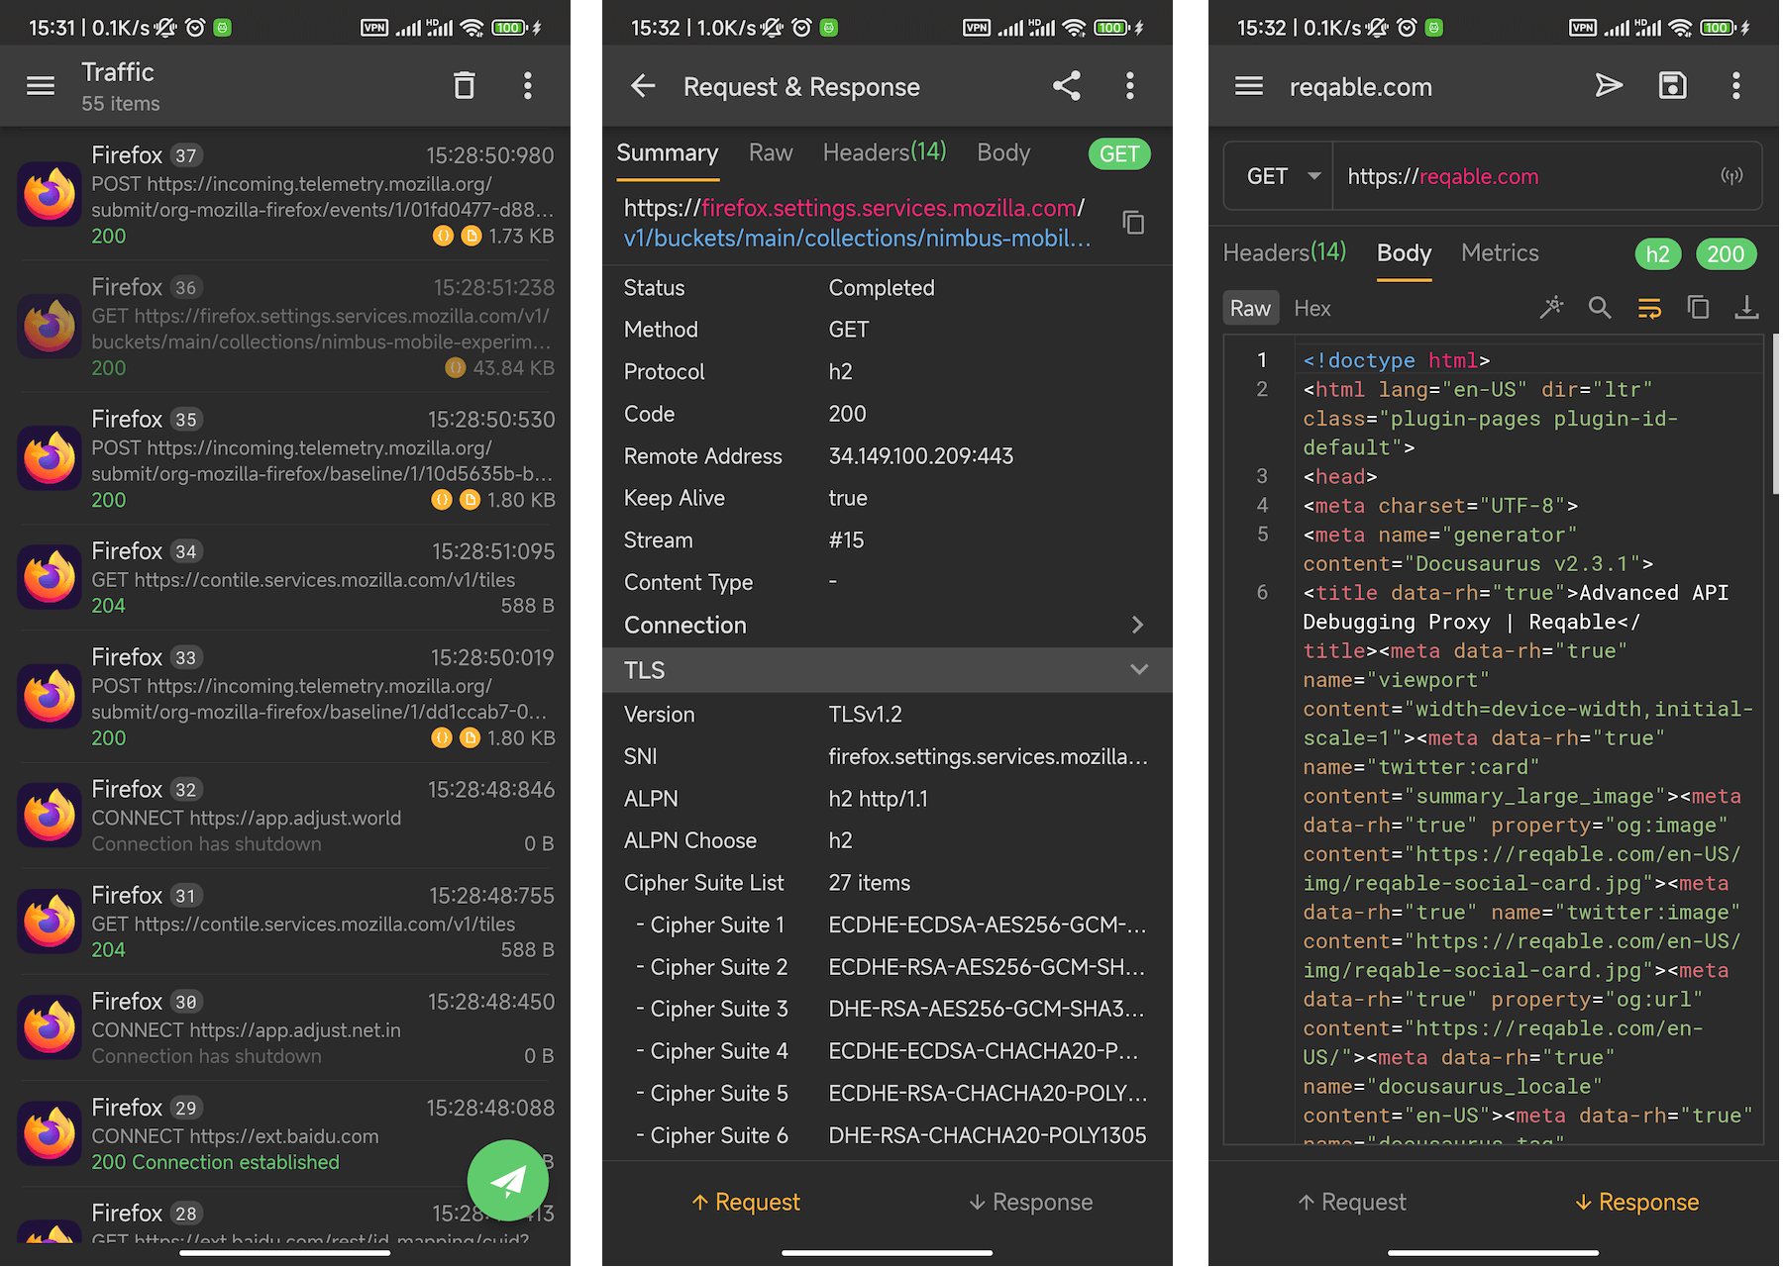Tap the green GET method badge
Screen dimensions: 1783x1267
(x=1119, y=154)
